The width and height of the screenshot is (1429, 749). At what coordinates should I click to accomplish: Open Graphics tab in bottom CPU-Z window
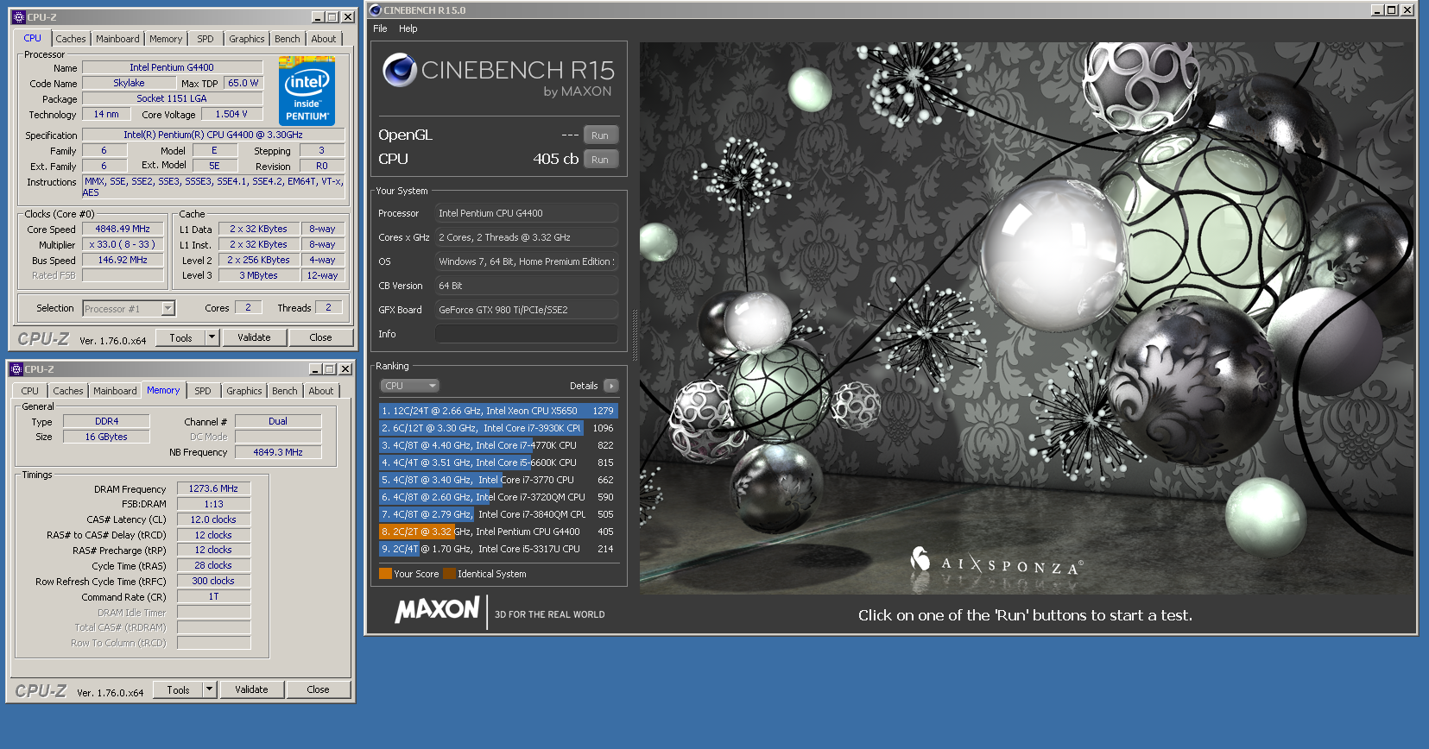coord(244,391)
